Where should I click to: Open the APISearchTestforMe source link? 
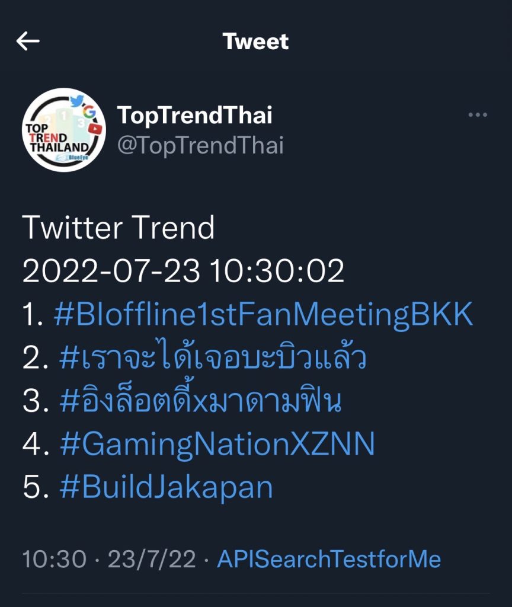pyautogui.click(x=329, y=559)
